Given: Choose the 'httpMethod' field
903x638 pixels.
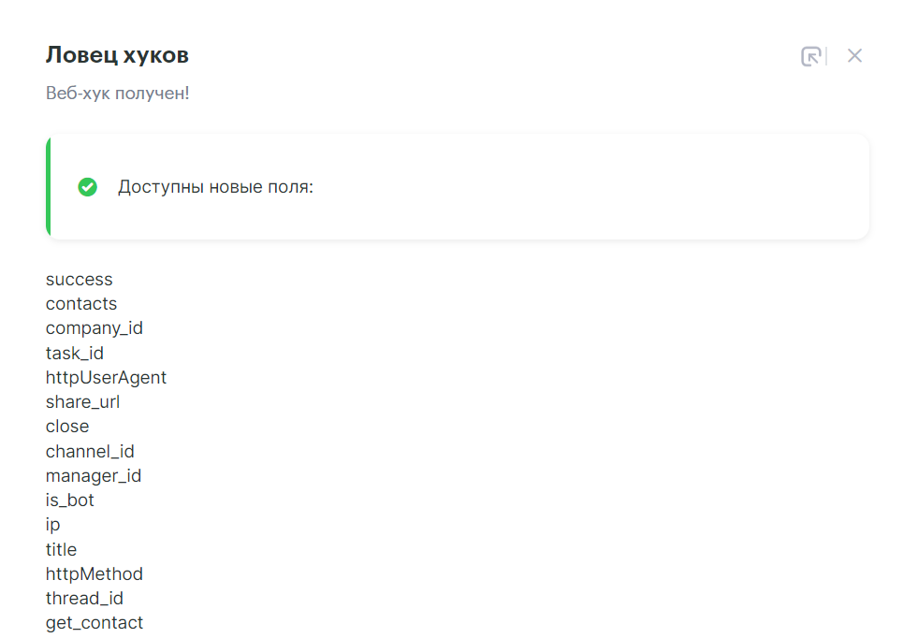Looking at the screenshot, I should tap(95, 574).
